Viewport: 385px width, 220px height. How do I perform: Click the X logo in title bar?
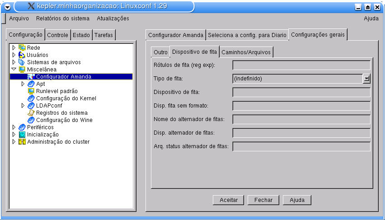[31, 6]
